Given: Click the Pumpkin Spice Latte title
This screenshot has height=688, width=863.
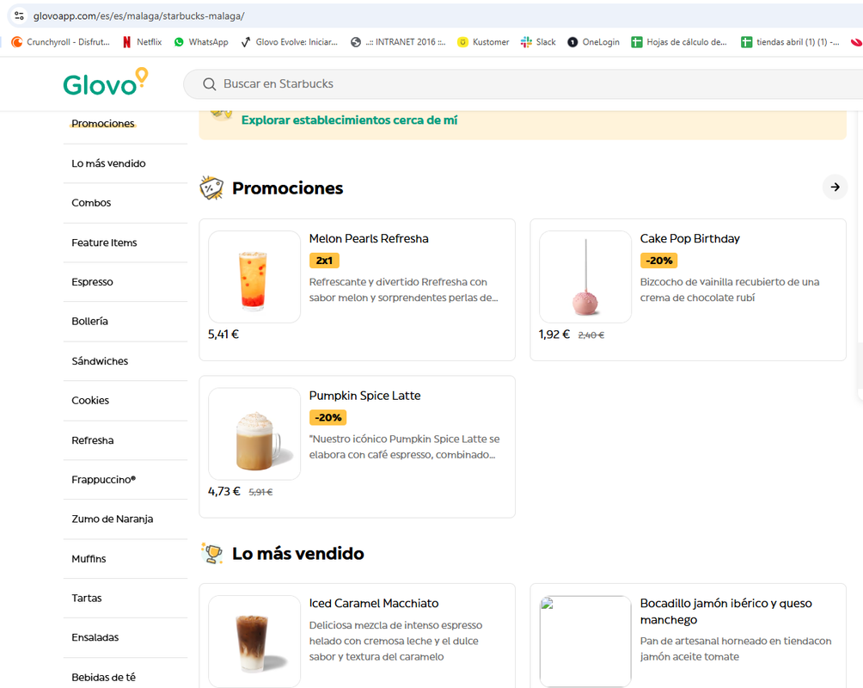Looking at the screenshot, I should click(364, 396).
